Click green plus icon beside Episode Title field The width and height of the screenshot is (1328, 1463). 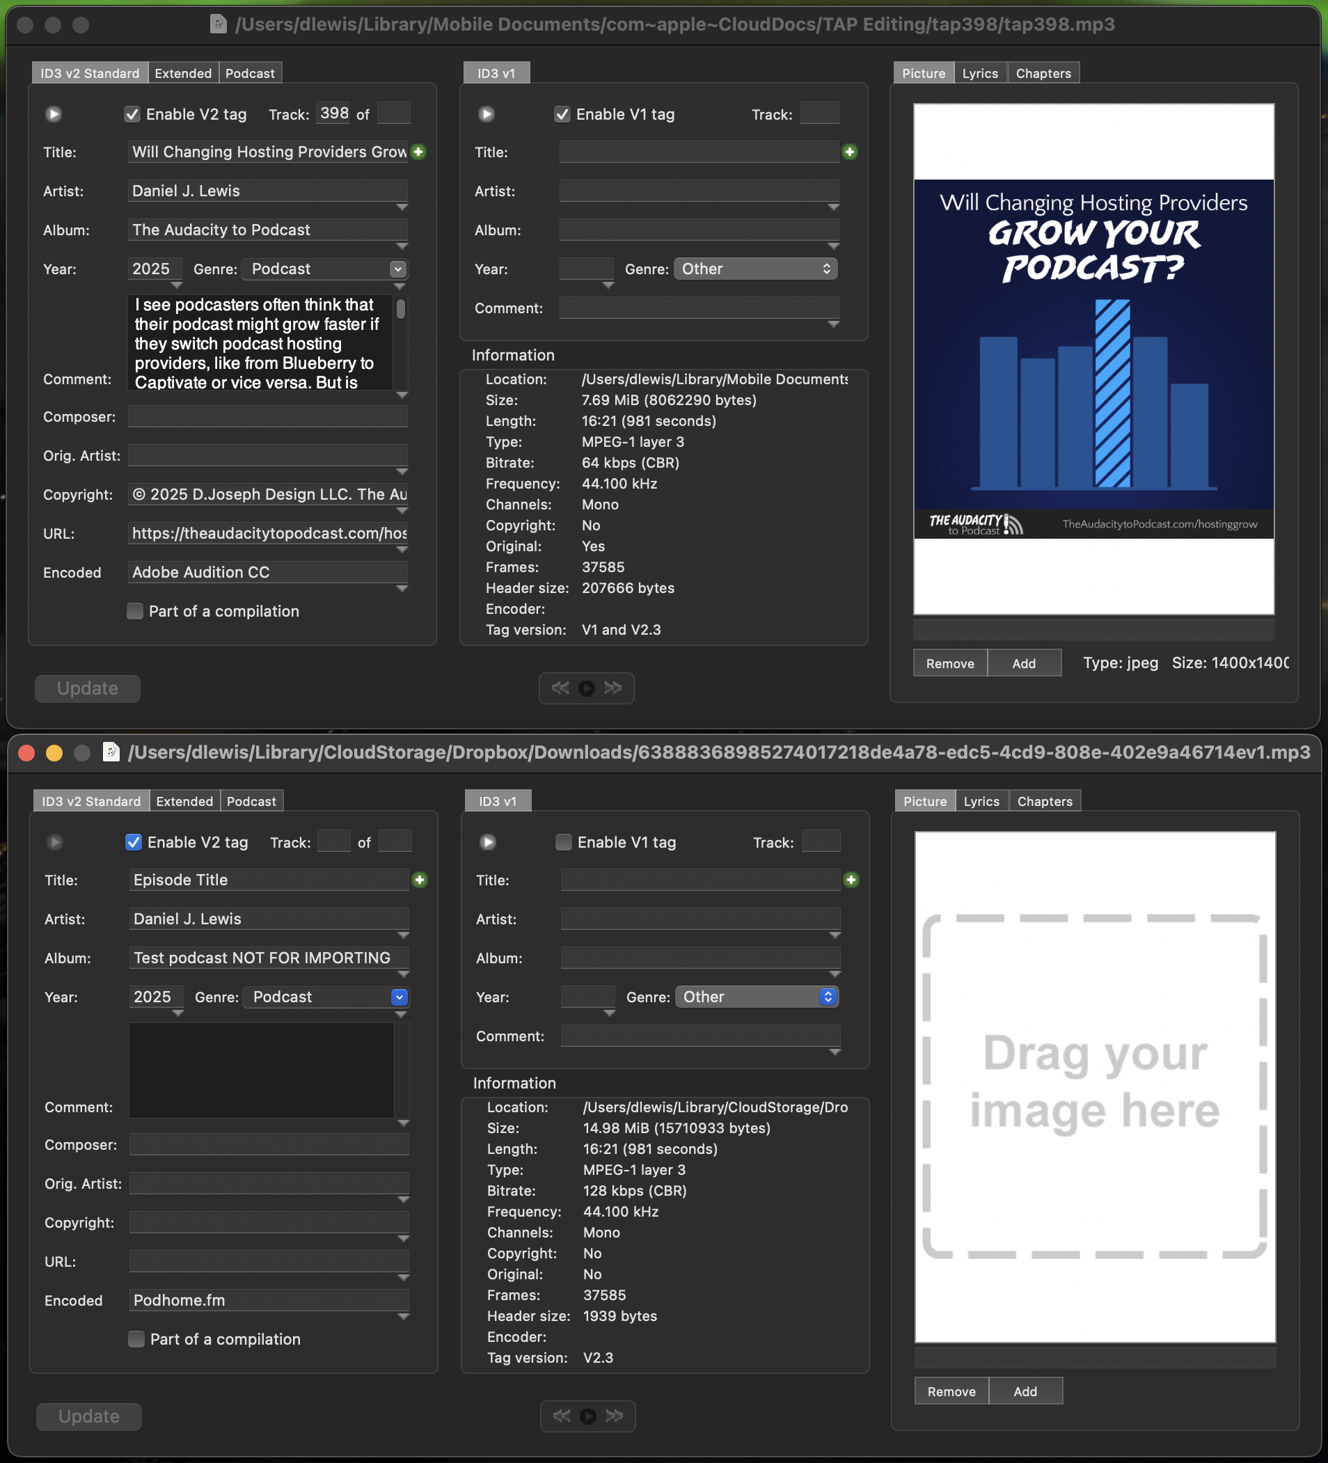point(420,880)
